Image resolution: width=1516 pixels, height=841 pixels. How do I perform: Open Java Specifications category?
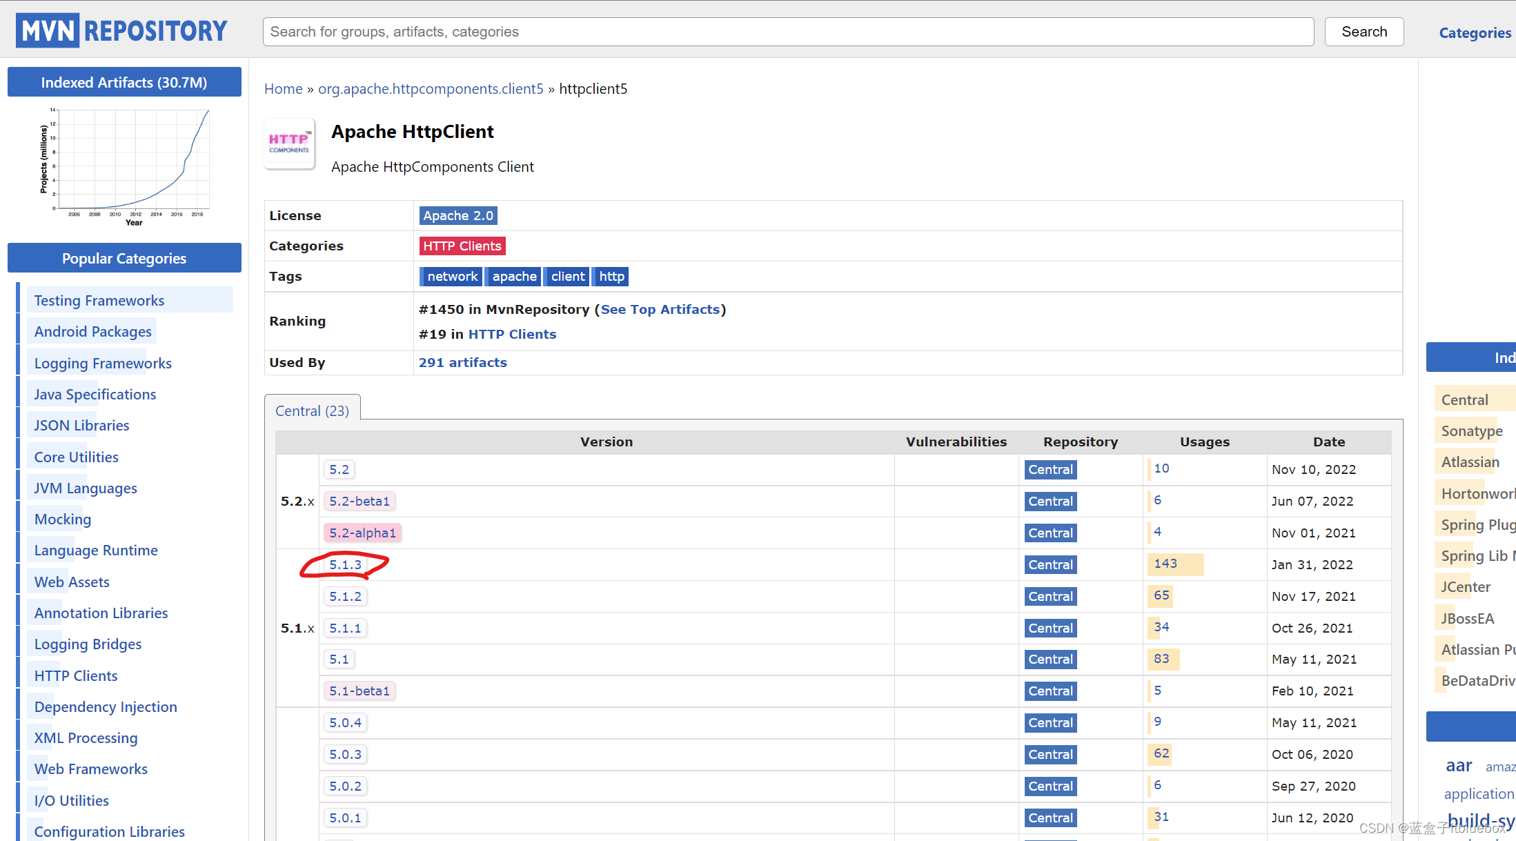click(95, 395)
